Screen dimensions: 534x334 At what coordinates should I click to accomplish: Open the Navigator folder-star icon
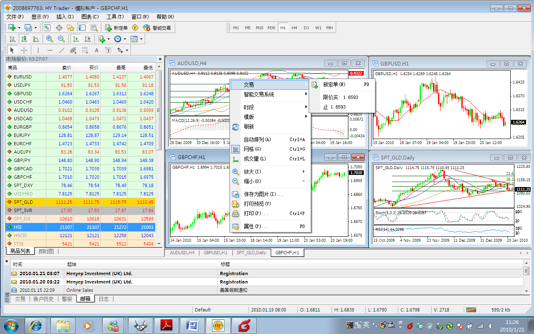71,28
